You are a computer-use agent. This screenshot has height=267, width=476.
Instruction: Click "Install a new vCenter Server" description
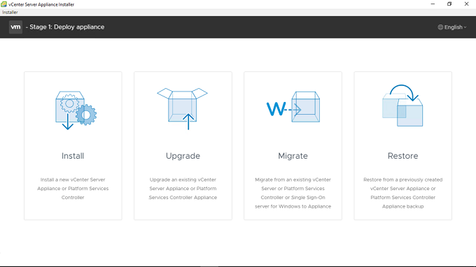tap(73, 189)
